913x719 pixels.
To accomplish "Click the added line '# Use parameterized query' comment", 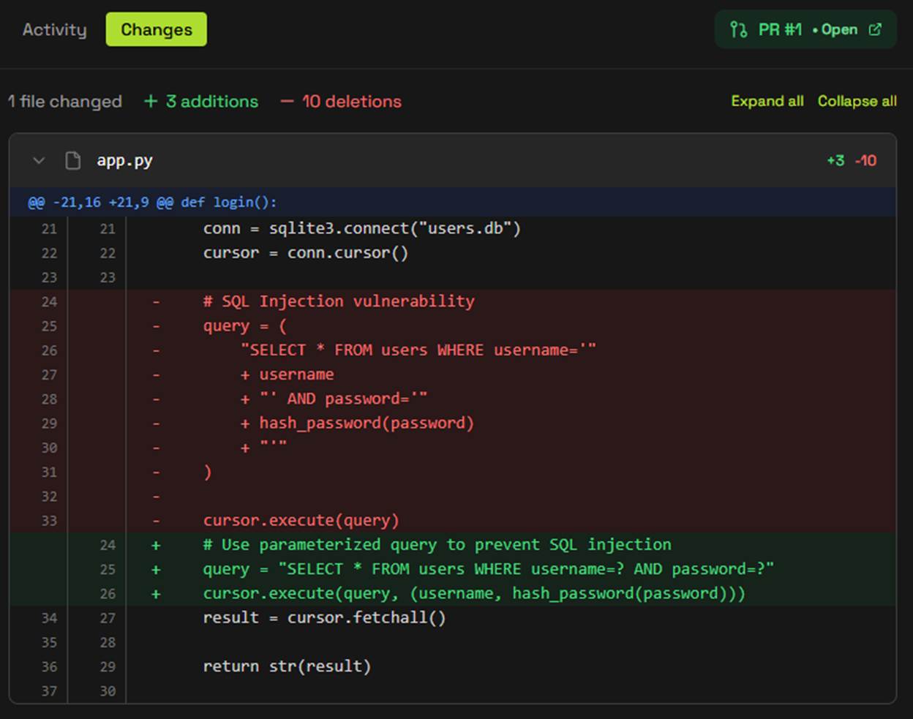I will pyautogui.click(x=453, y=545).
